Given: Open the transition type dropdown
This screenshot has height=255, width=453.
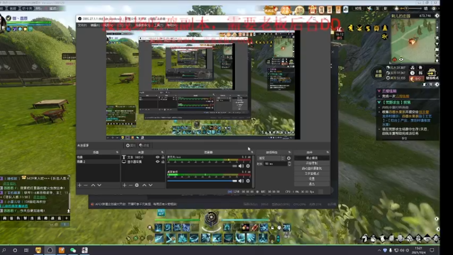Looking at the screenshot, I should pyautogui.click(x=271, y=158).
